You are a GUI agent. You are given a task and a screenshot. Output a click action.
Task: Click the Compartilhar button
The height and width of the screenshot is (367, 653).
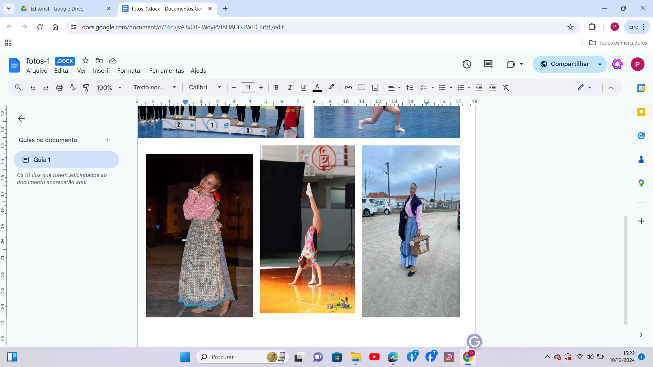tap(565, 64)
